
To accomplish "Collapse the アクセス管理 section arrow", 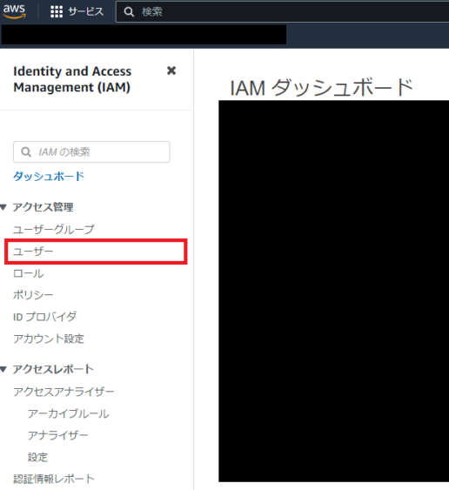I will [x=3, y=207].
